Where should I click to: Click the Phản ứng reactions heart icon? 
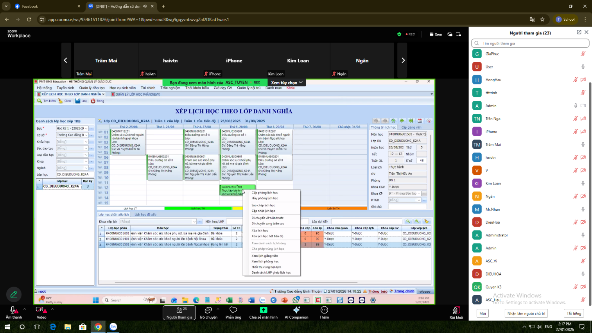coord(233,310)
